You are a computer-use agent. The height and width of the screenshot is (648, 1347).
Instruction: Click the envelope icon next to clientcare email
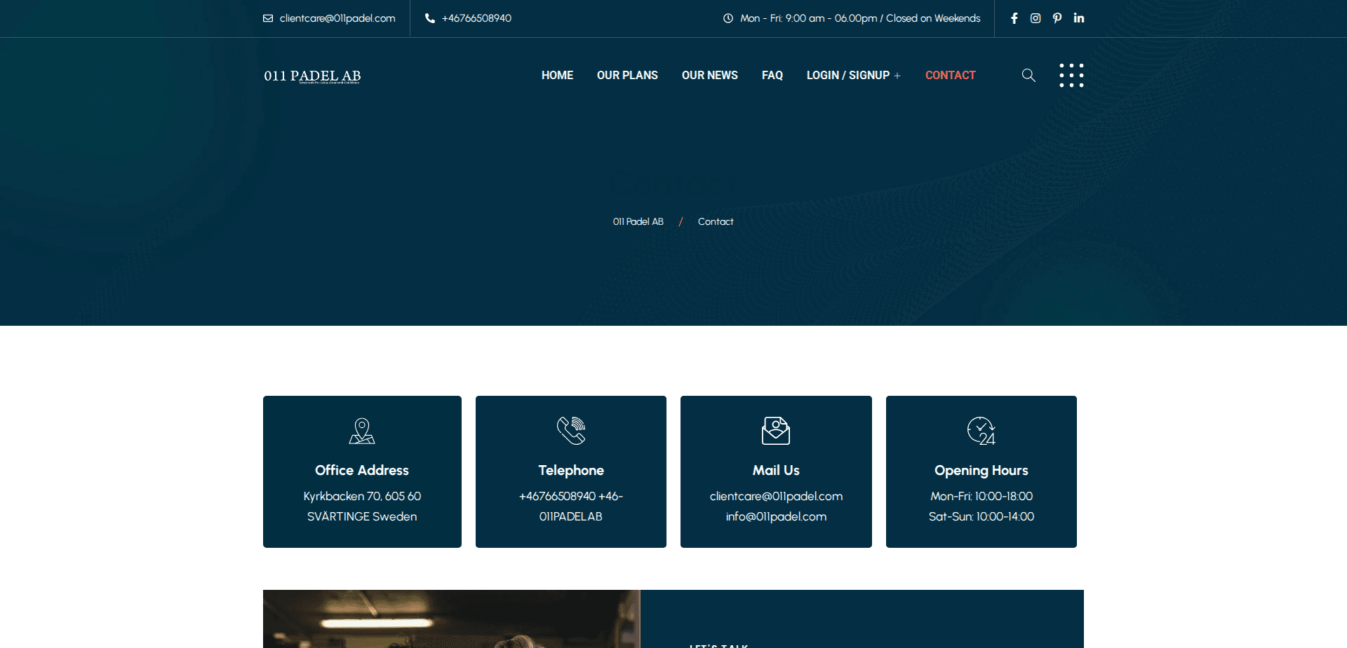(268, 18)
